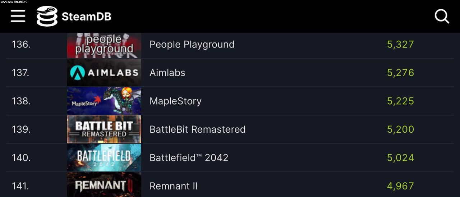Select row rank number 140

21,157
